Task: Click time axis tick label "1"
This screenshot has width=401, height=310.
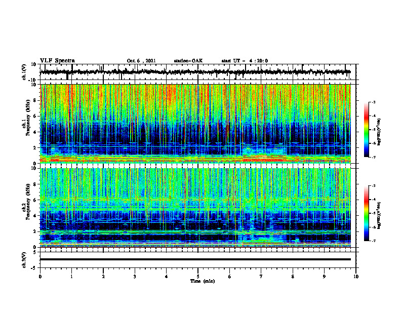Action: point(71,277)
